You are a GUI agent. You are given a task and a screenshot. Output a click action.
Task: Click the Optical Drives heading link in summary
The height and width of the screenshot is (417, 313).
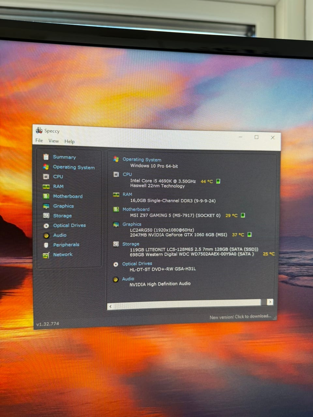click(137, 264)
